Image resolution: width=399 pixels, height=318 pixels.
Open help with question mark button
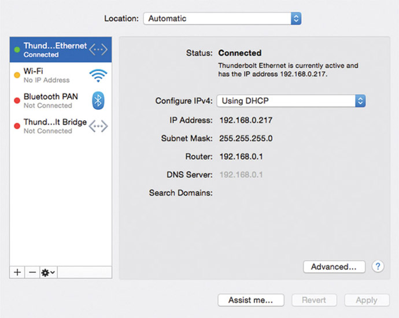[378, 267]
